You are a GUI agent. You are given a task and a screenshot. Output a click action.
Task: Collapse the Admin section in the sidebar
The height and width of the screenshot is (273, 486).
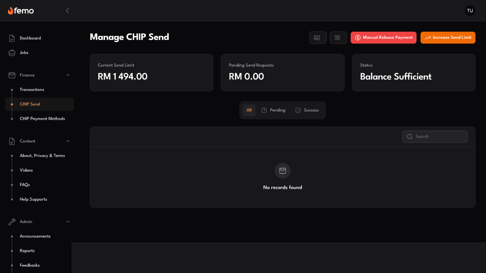(68, 221)
